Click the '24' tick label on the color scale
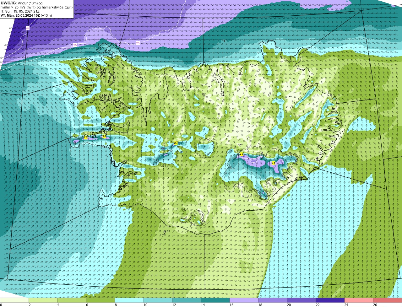402x307 pixels. [346, 305]
